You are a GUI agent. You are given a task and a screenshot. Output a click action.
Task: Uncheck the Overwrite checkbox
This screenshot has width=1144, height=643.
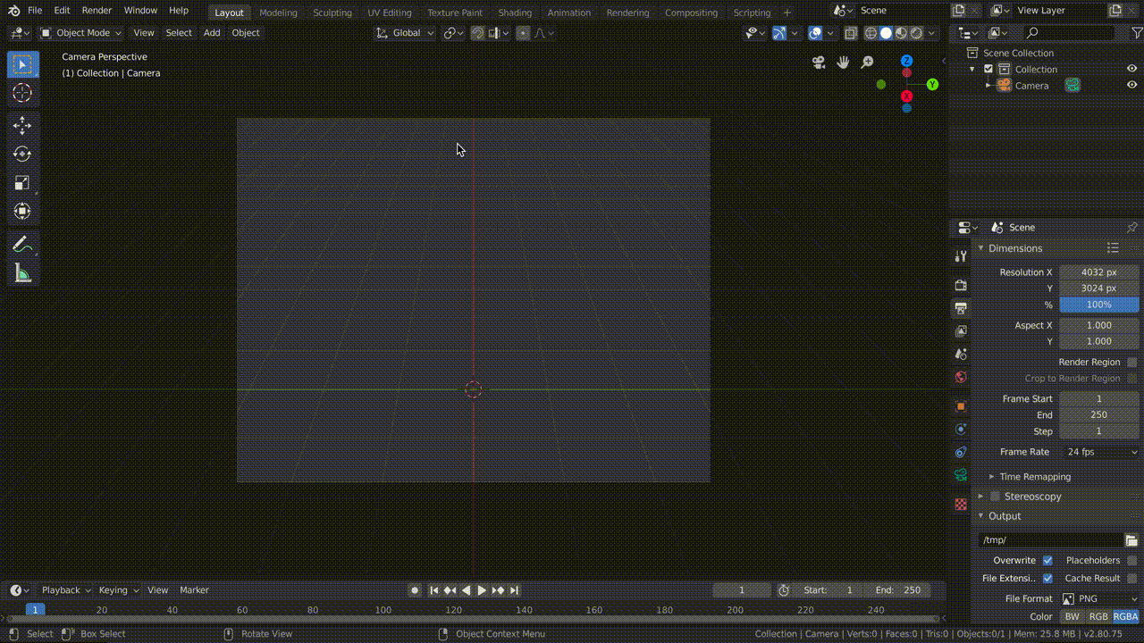pos(1047,560)
